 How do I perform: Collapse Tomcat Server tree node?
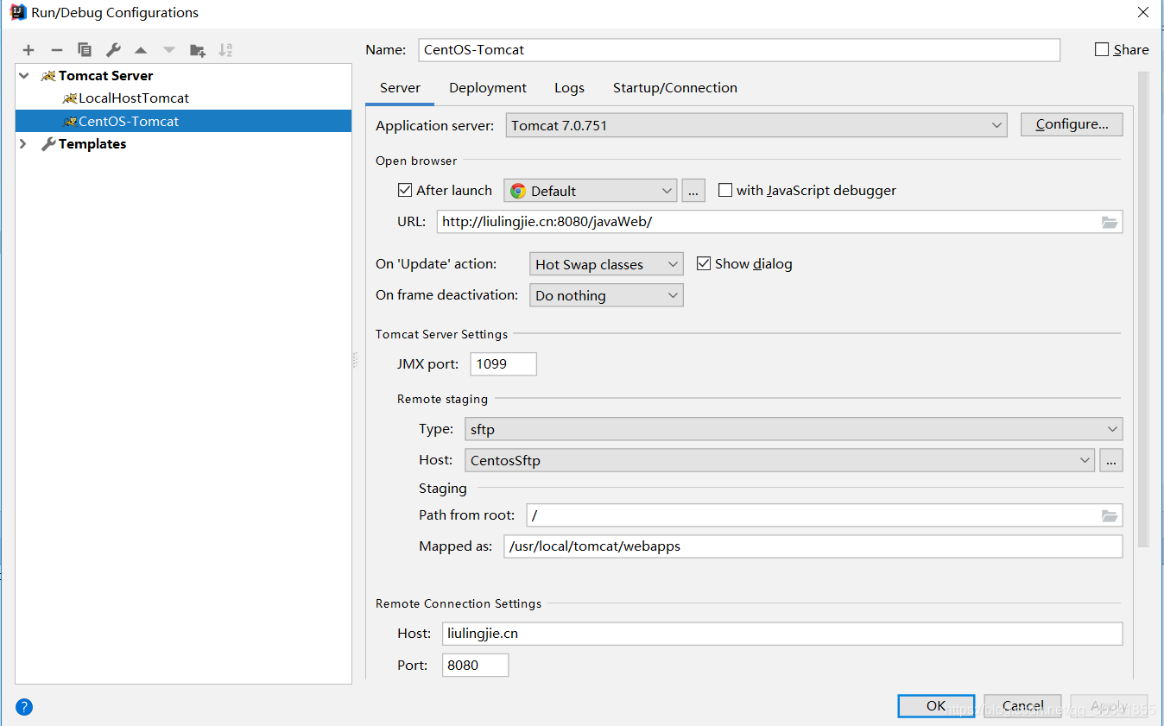pos(24,76)
